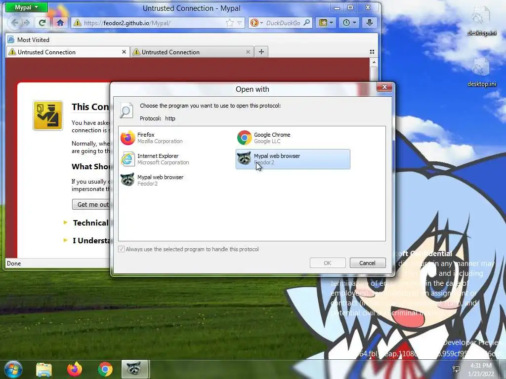The image size is (506, 379).
Task: Click the Mypal raccoon taskbar button
Action: [134, 369]
